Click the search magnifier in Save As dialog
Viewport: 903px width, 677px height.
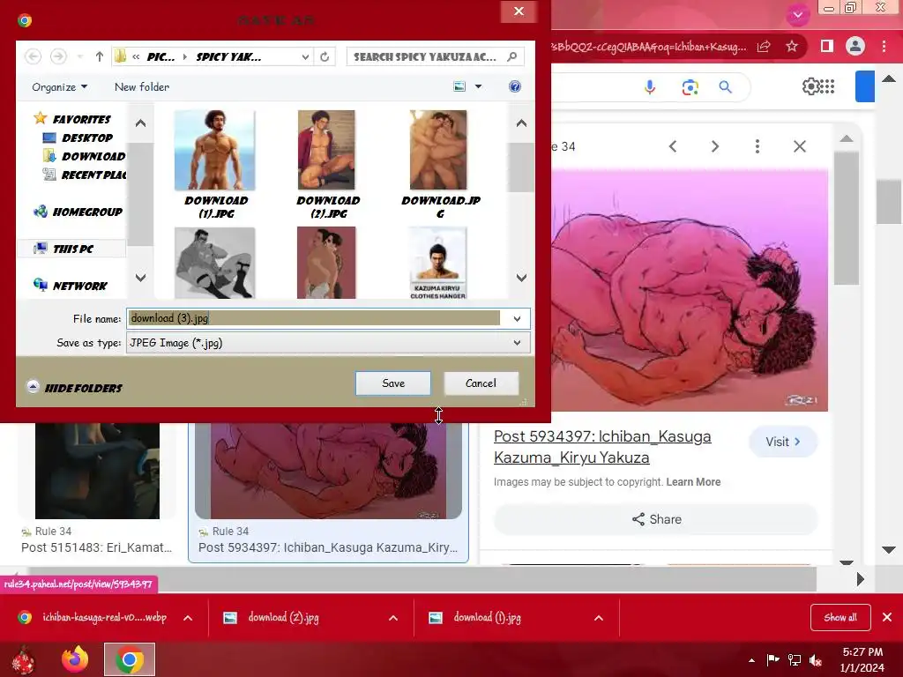[x=512, y=56]
